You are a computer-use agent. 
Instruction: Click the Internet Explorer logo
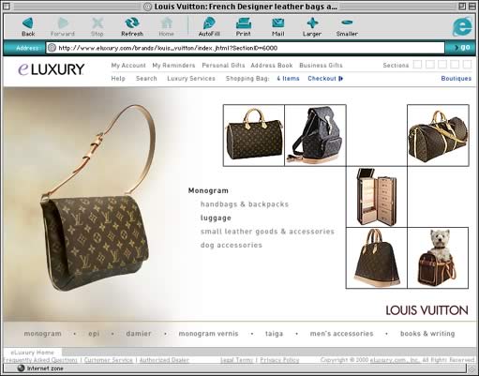coord(462,26)
